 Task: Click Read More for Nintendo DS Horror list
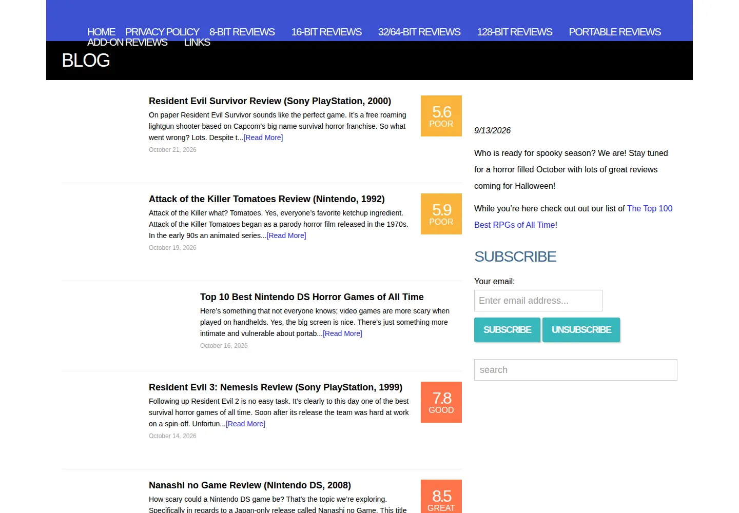click(342, 333)
